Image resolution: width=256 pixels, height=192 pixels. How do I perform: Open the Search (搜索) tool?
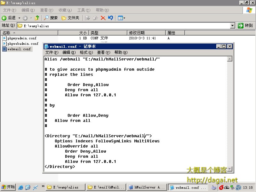click(x=51, y=18)
